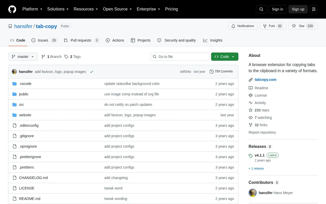Switch to the Projects tab
Screen dimensions: 326x204
click(141, 40)
